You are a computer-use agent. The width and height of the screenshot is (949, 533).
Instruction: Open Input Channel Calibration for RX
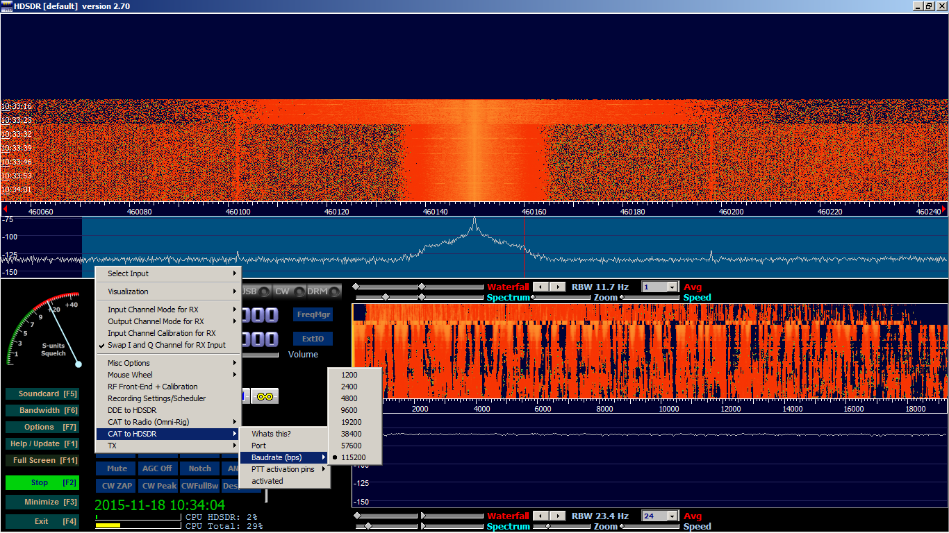point(167,333)
